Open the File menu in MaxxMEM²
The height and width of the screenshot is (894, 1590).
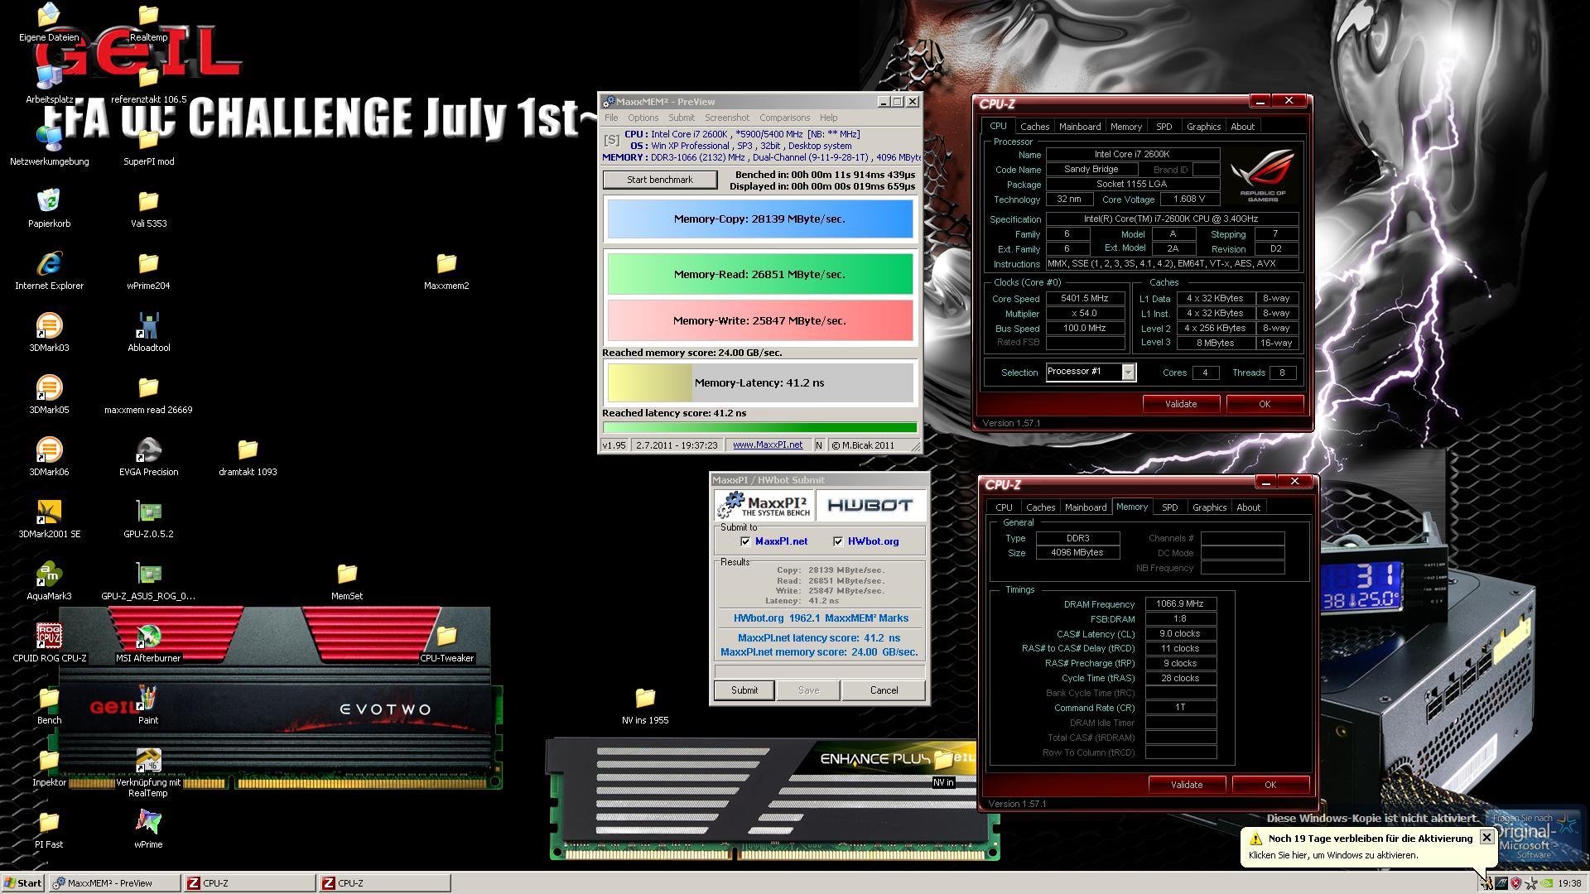[611, 118]
